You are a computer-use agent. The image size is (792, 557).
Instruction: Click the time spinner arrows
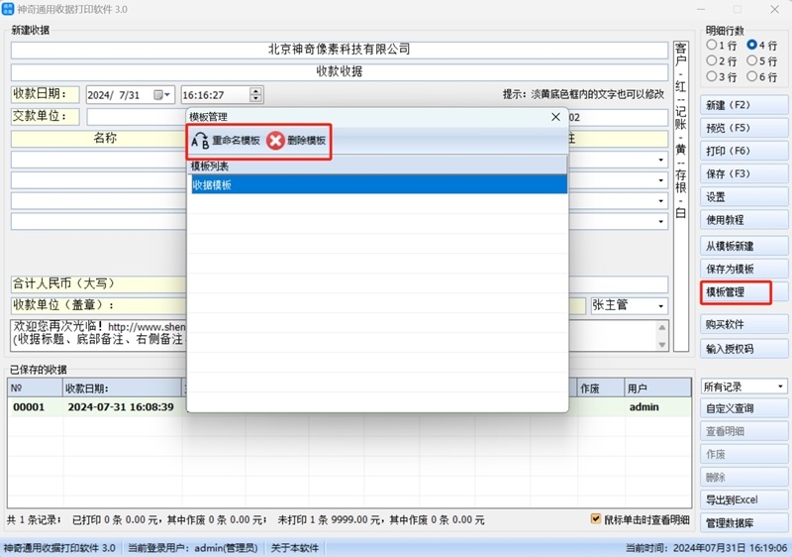click(256, 94)
